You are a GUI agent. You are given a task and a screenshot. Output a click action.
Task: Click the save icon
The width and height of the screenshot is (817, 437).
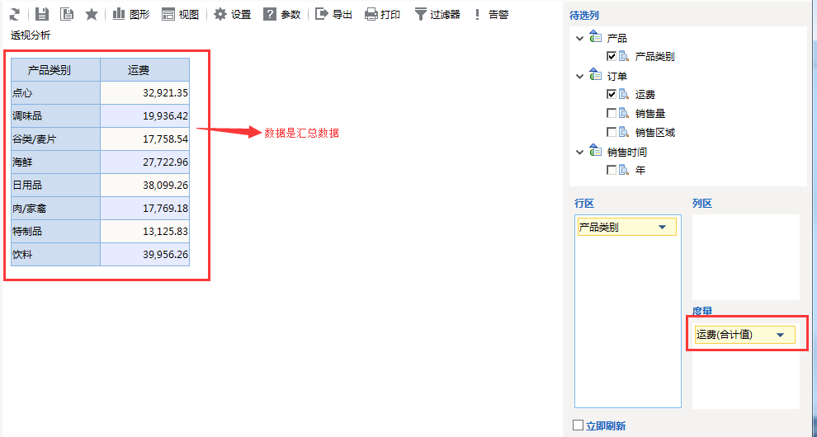pyautogui.click(x=42, y=14)
